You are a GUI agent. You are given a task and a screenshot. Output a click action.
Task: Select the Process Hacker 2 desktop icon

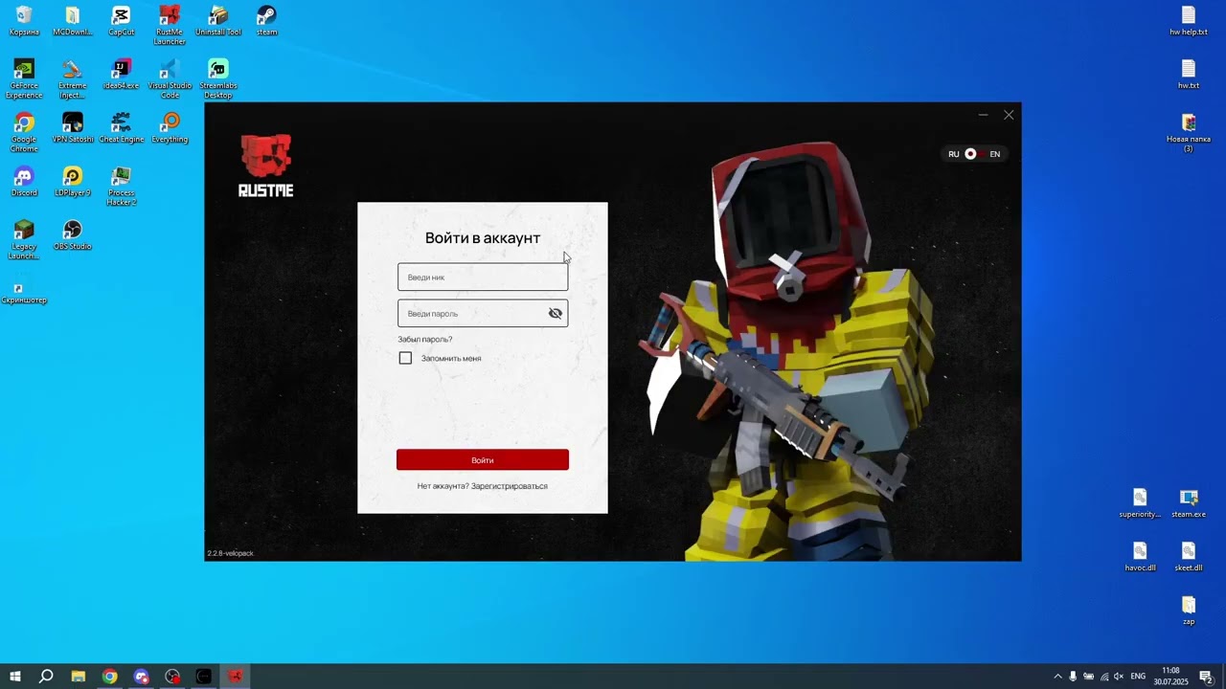coord(121,187)
